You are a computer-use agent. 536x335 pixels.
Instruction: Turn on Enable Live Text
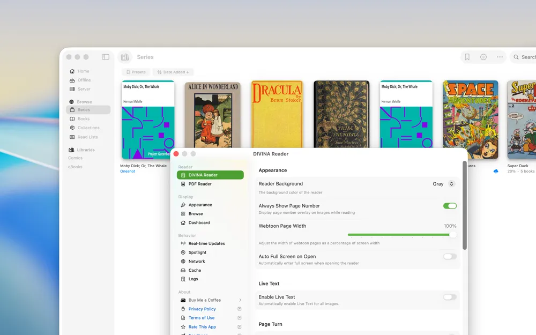pyautogui.click(x=450, y=297)
